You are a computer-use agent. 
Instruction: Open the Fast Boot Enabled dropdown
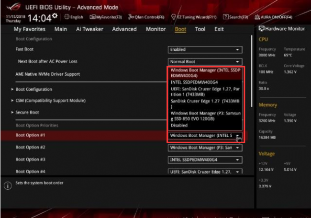(x=205, y=50)
